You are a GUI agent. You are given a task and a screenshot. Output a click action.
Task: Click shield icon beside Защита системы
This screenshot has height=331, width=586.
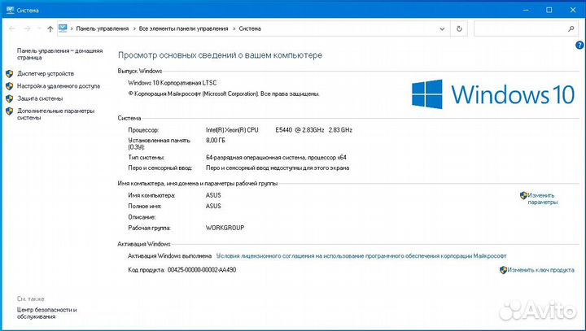[10, 98]
